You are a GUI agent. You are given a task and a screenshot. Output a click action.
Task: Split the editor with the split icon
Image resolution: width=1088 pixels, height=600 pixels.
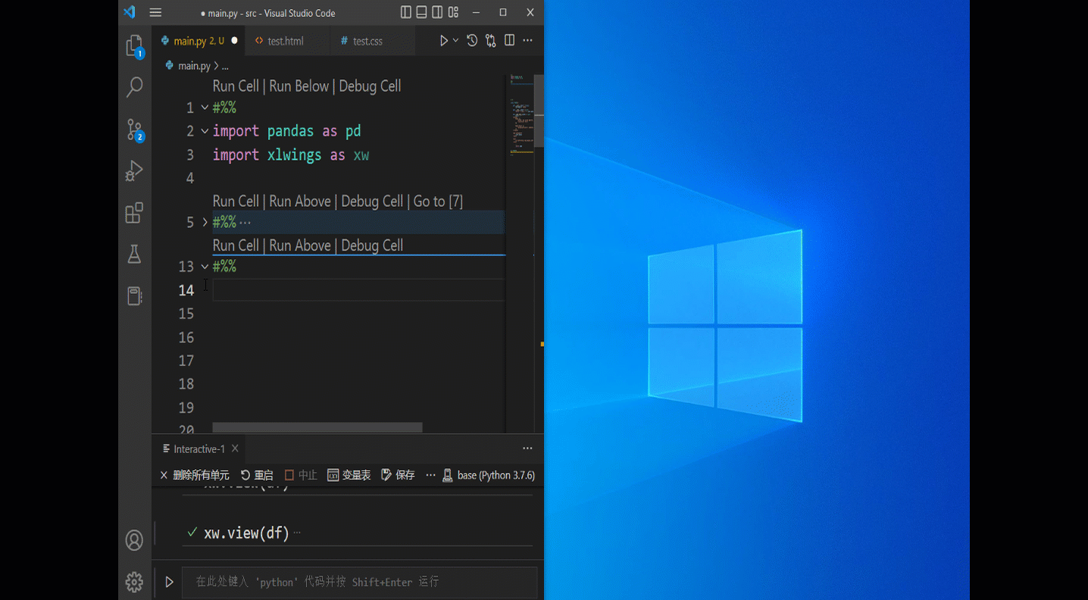pyautogui.click(x=508, y=40)
